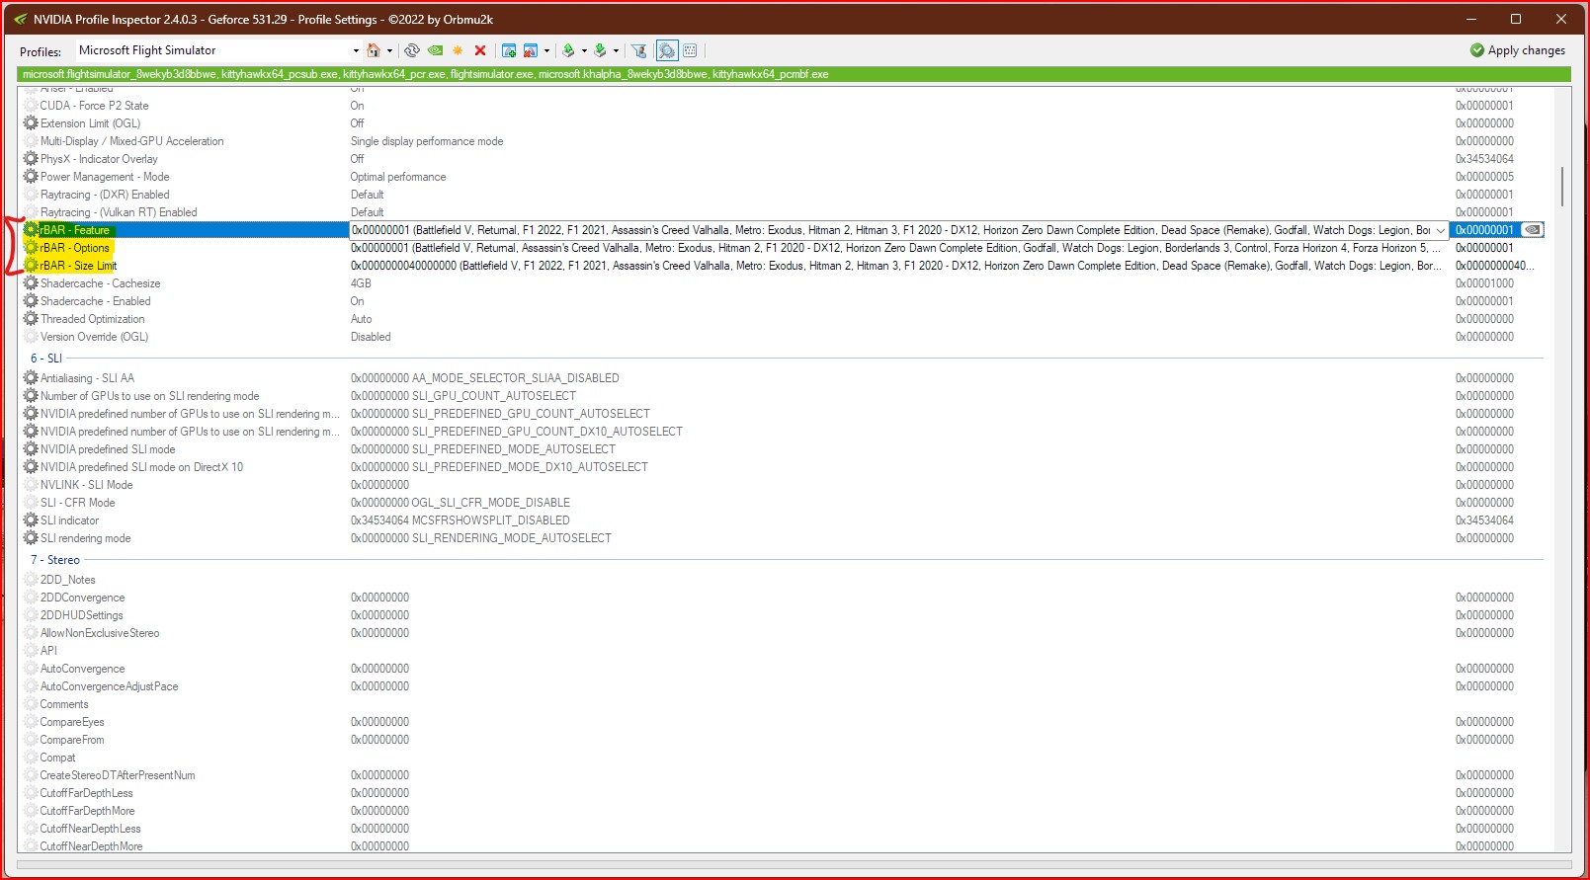Click gear icon beside SLI indicator
The image size is (1590, 880).
(31, 520)
